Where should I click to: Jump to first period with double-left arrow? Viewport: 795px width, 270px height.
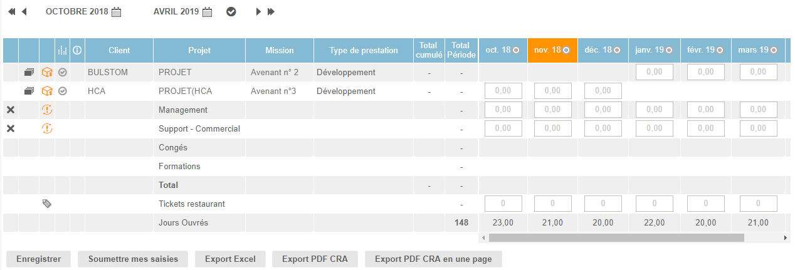click(x=11, y=12)
